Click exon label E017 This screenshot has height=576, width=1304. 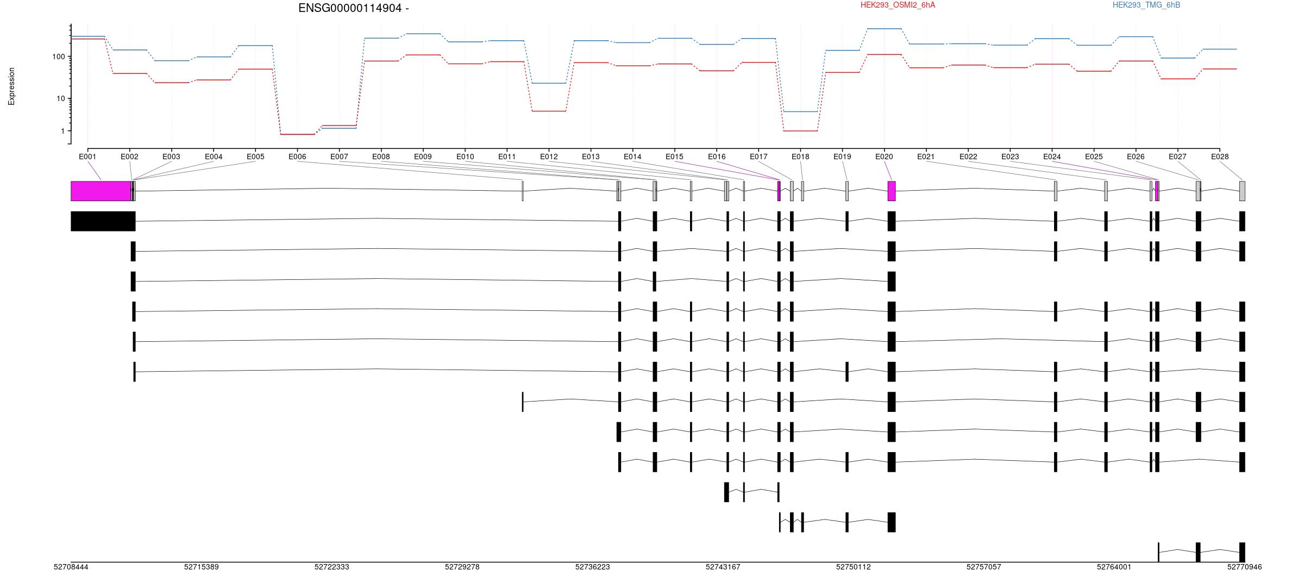click(758, 156)
